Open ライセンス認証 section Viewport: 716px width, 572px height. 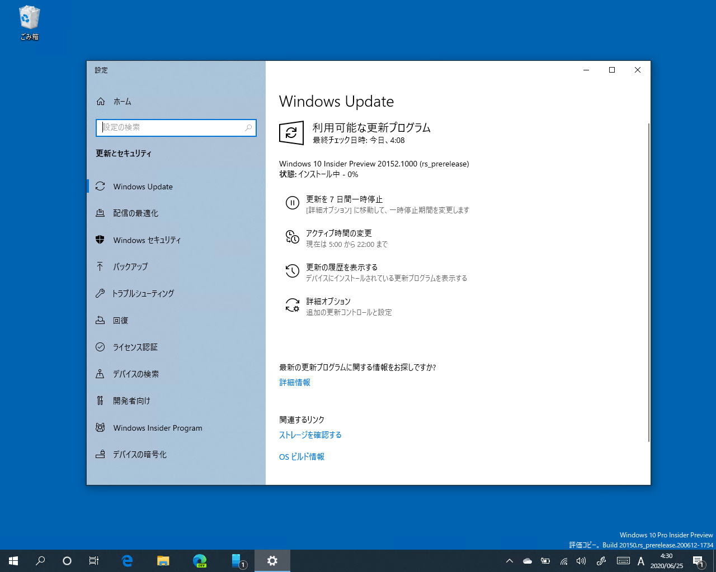[x=136, y=347]
